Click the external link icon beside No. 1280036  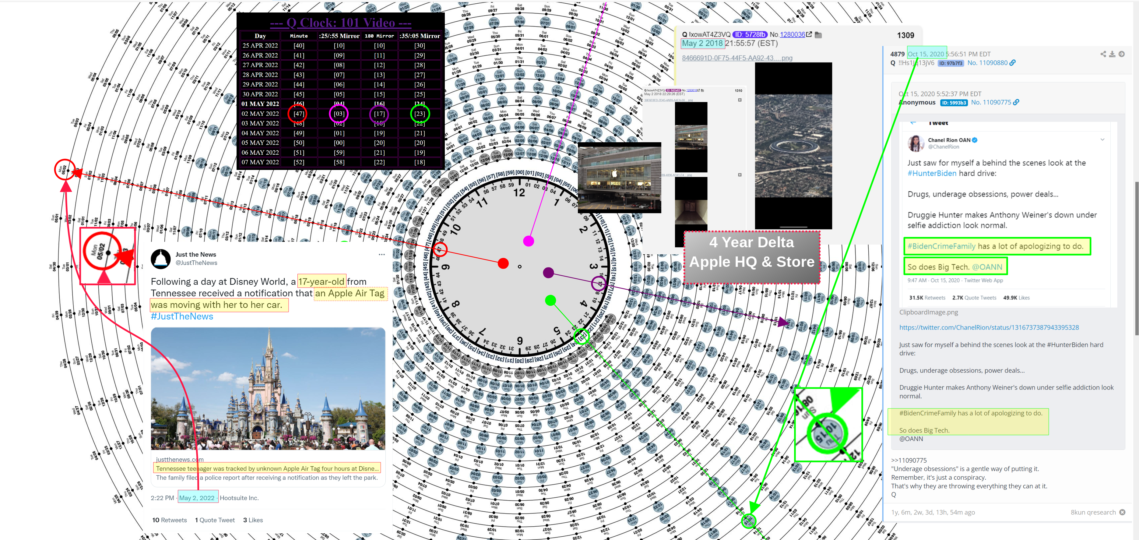click(x=809, y=34)
